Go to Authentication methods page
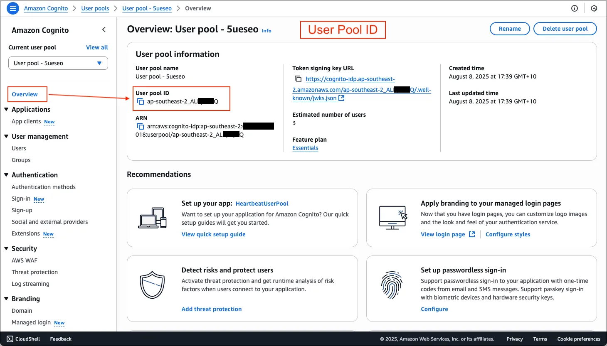The height and width of the screenshot is (346, 607). click(x=44, y=187)
